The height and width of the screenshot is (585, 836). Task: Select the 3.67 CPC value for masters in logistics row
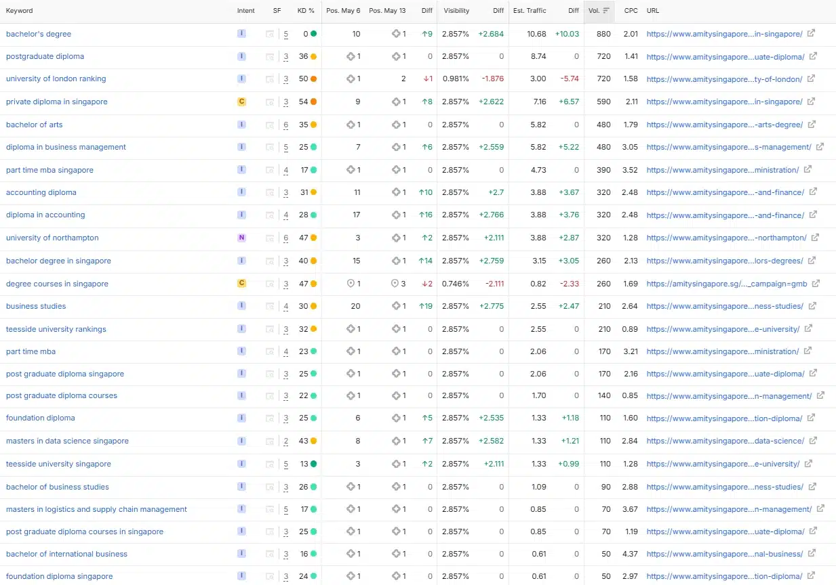point(631,509)
